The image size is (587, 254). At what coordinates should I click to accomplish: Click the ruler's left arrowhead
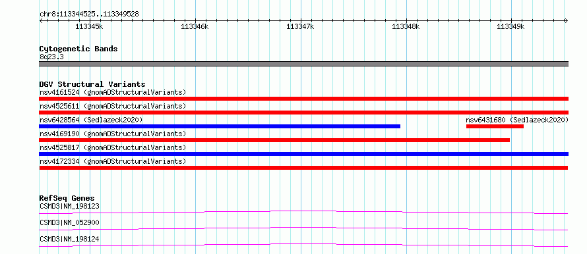tap(41, 21)
